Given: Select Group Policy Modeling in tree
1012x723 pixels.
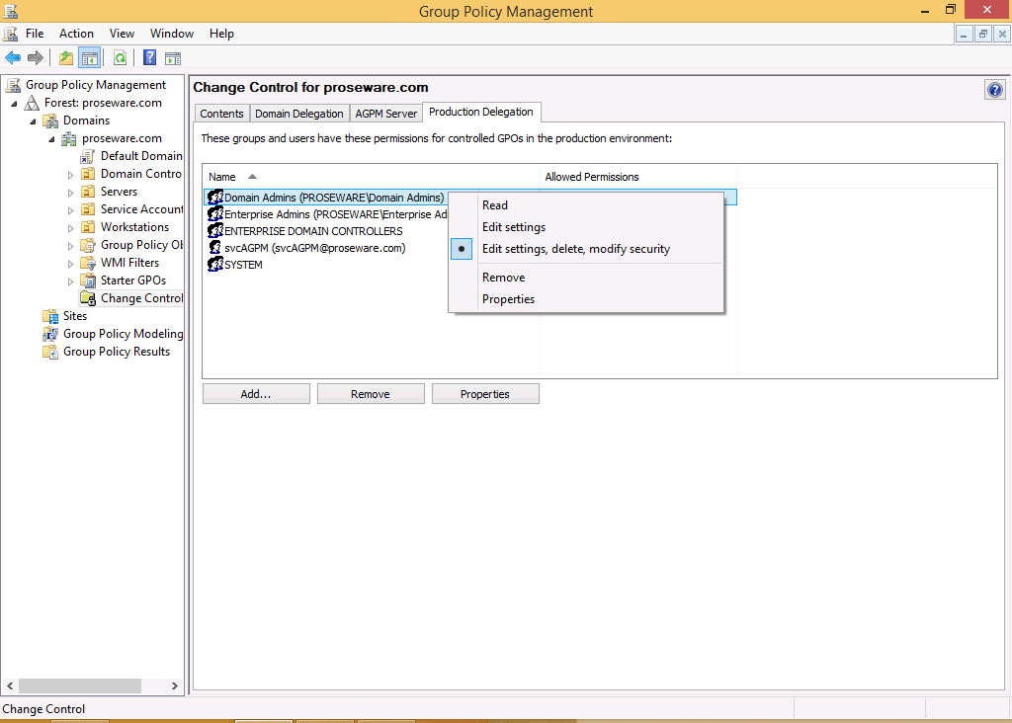Looking at the screenshot, I should point(123,334).
